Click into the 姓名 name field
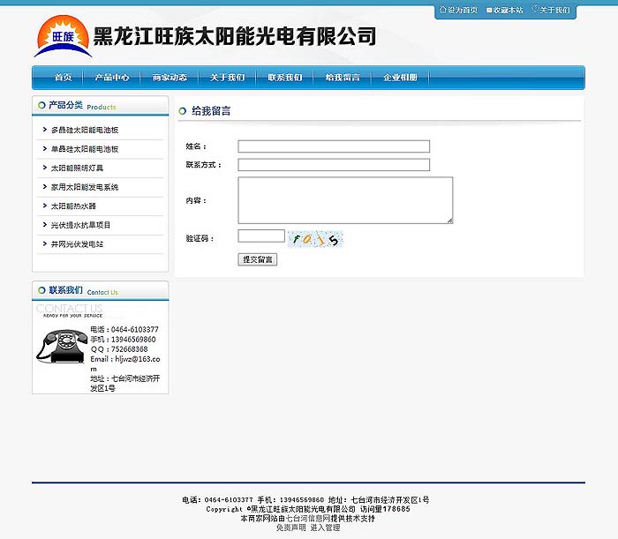Viewport: 618px width, 539px height. (334, 146)
